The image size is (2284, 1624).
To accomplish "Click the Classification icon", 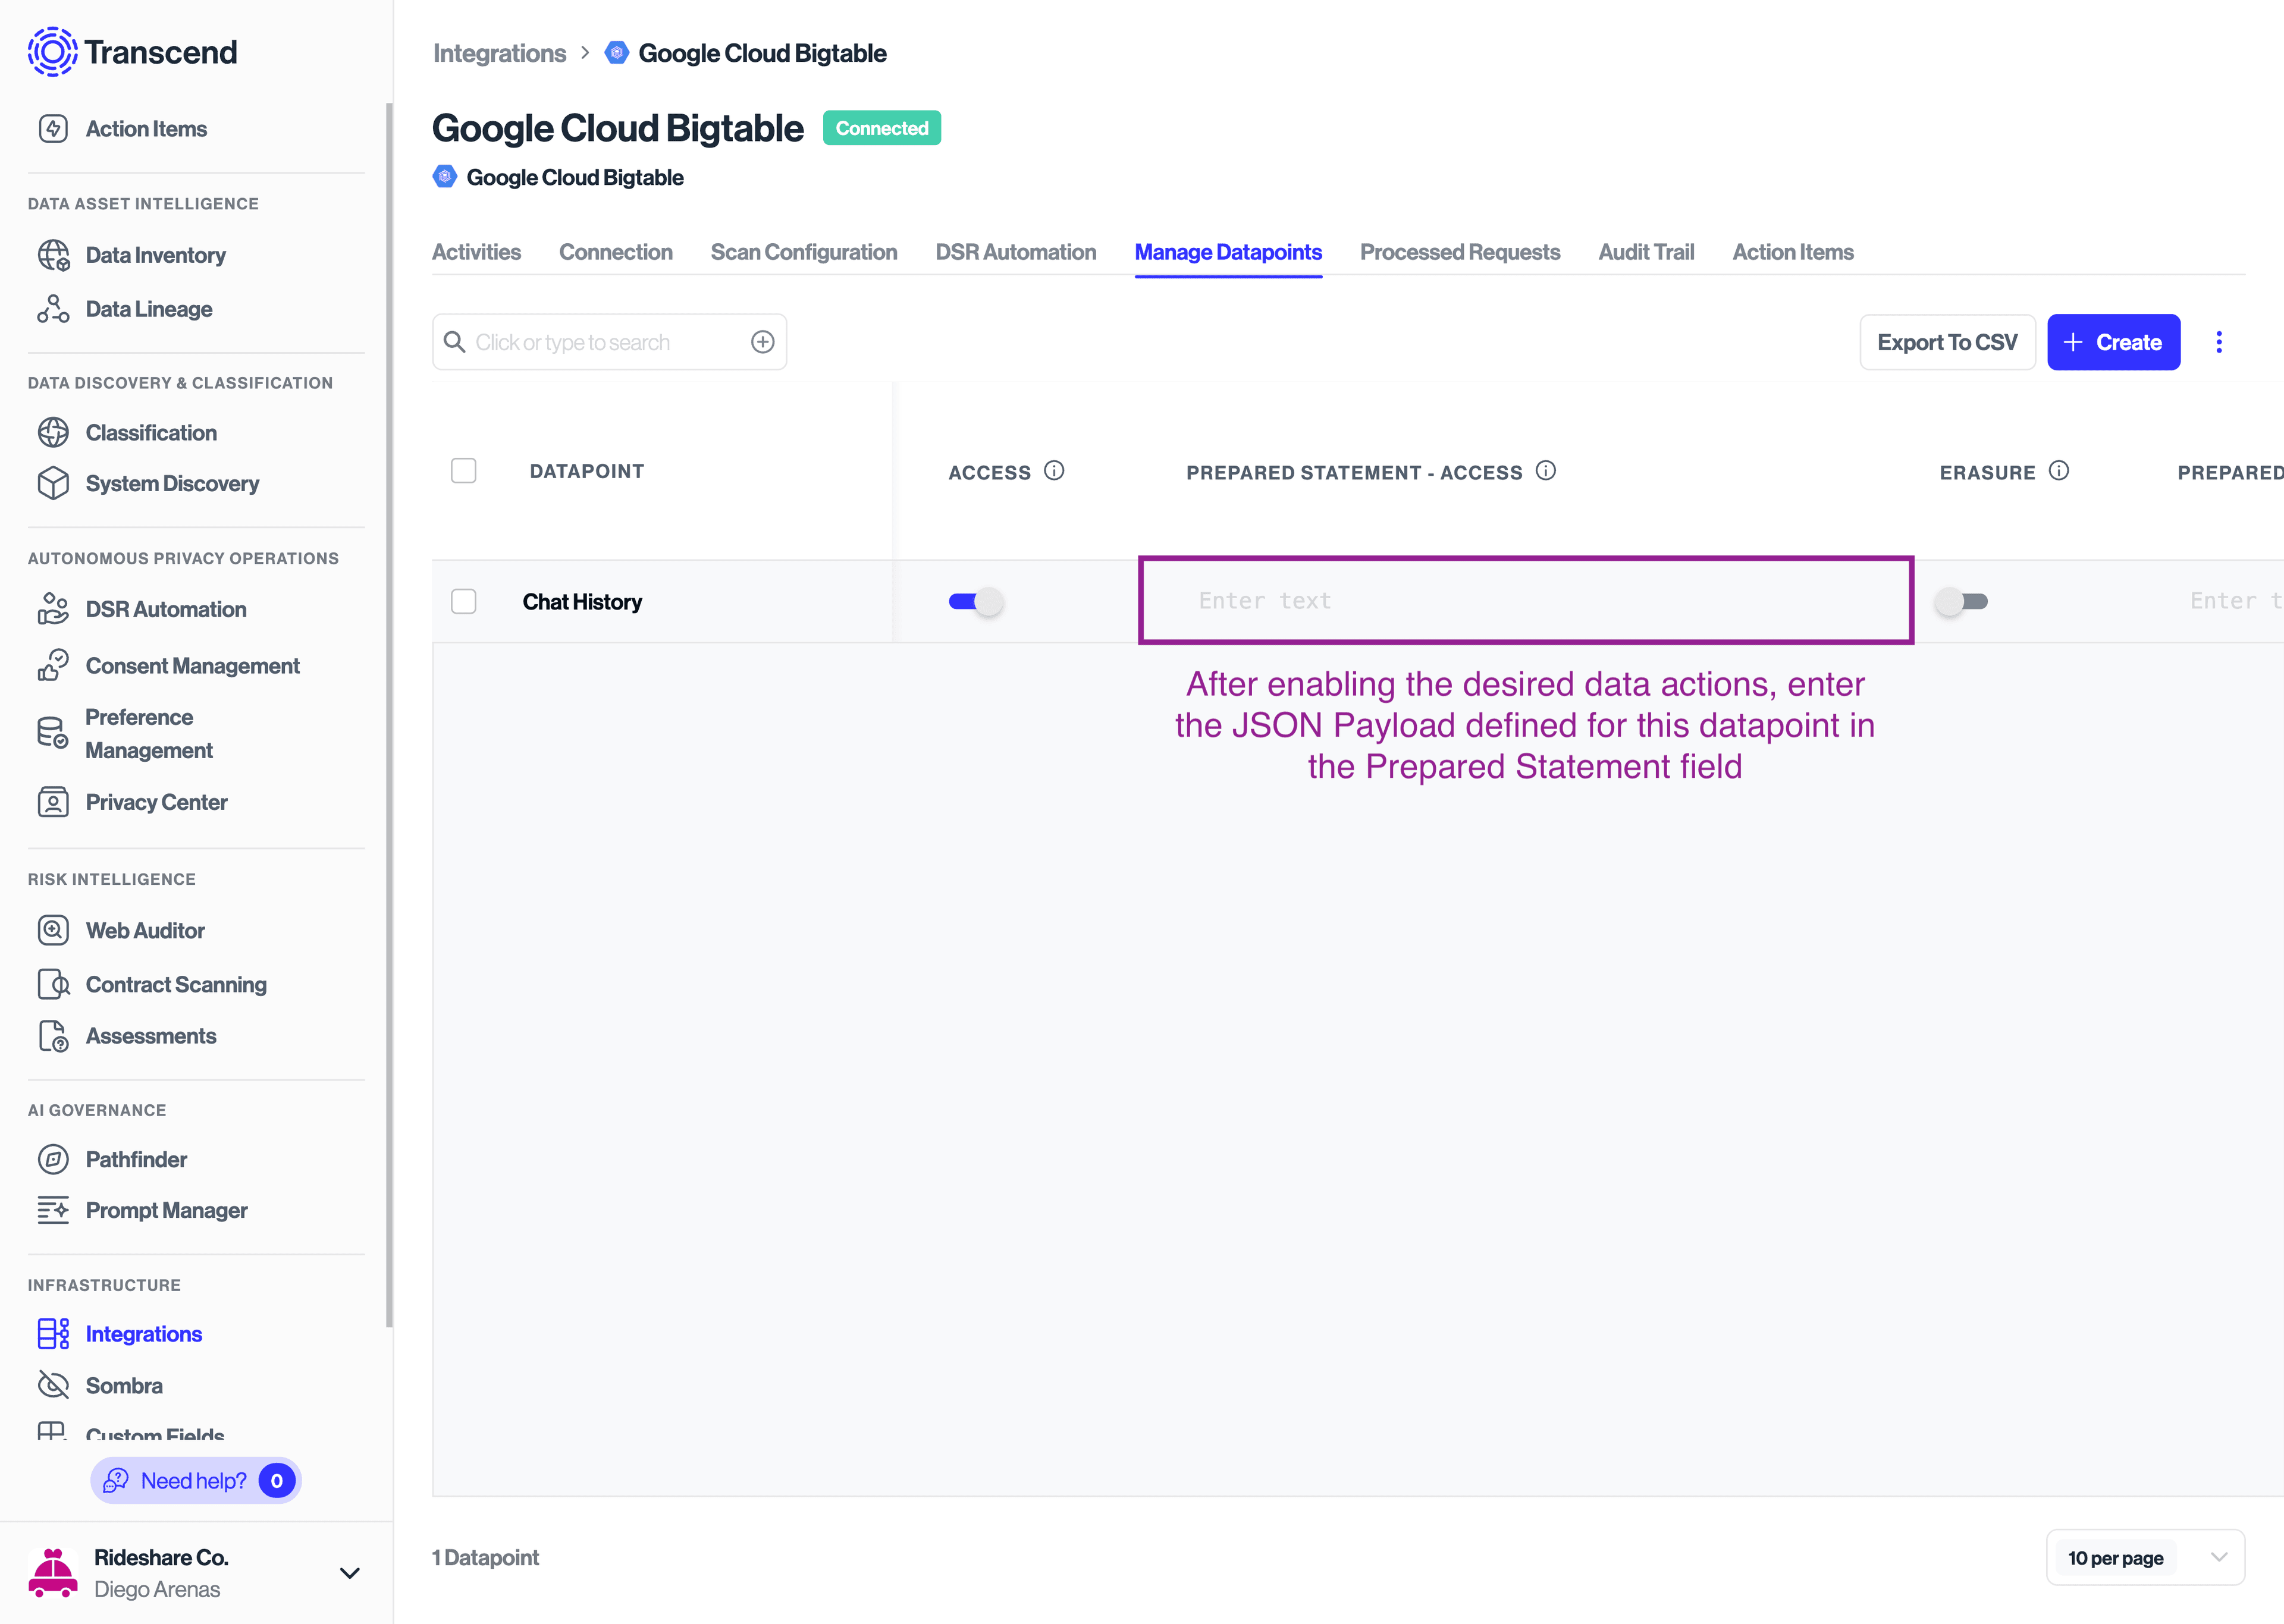I will tap(53, 432).
